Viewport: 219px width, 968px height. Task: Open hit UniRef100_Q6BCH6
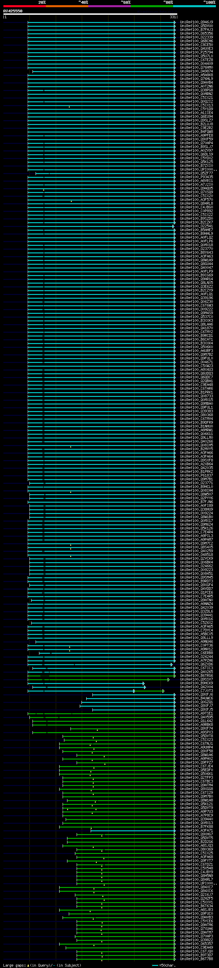pyautogui.click(x=196, y=41)
